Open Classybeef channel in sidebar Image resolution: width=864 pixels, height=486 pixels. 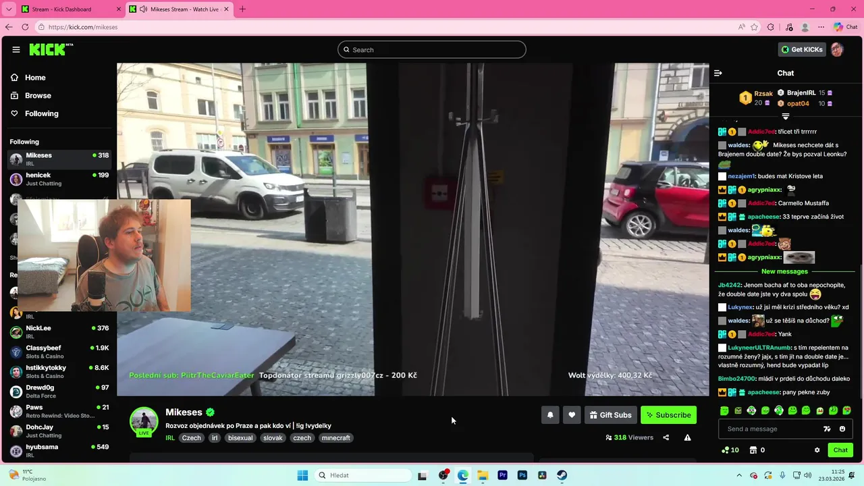pos(59,352)
